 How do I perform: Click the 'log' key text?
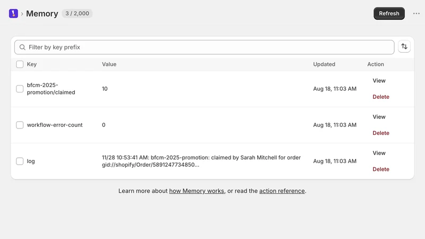click(x=31, y=161)
